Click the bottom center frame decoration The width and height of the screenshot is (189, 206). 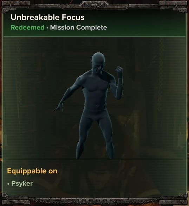[x=94, y=201]
